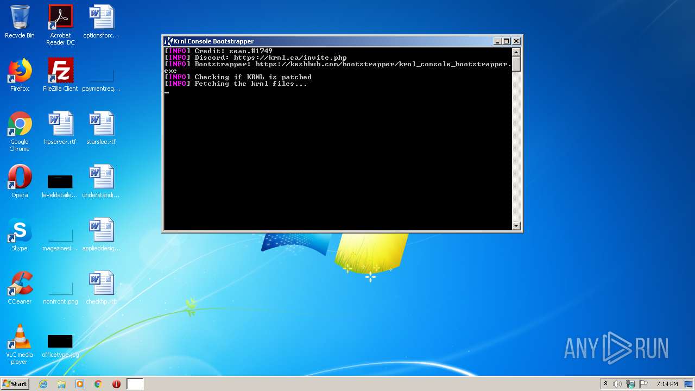Viewport: 695px width, 391px height.
Task: Click Krnl console window system icon
Action: click(x=168, y=41)
